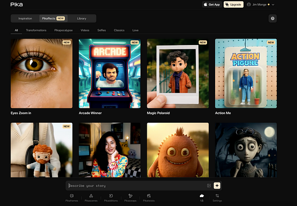Open the Action Me effect thumbnail
Screen dimensions: 297x206
pos(246,73)
